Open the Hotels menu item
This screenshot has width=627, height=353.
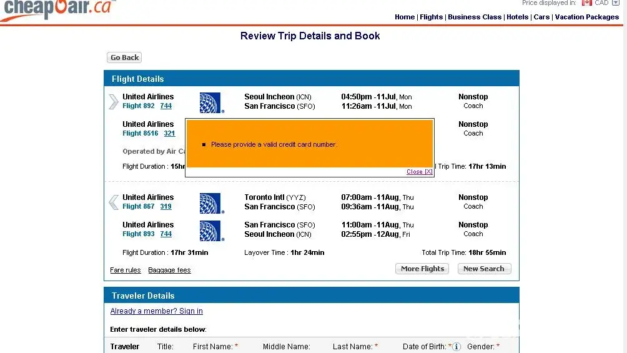point(518,17)
